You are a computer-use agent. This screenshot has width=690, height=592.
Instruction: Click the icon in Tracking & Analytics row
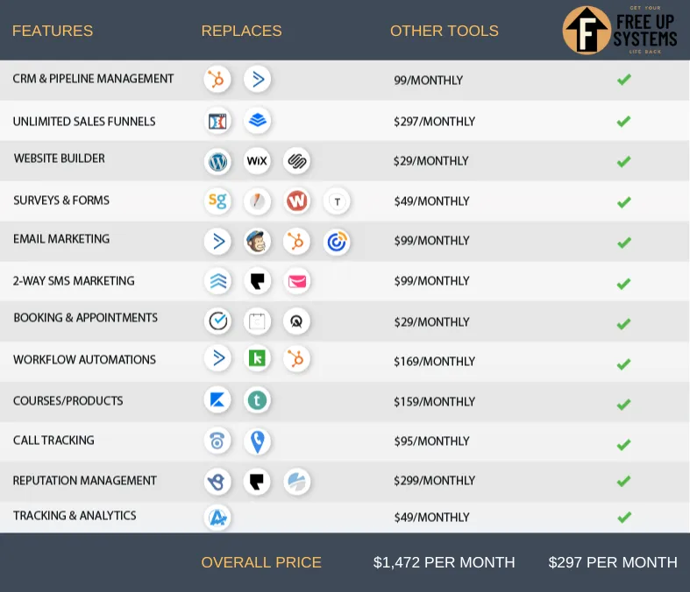point(217,518)
